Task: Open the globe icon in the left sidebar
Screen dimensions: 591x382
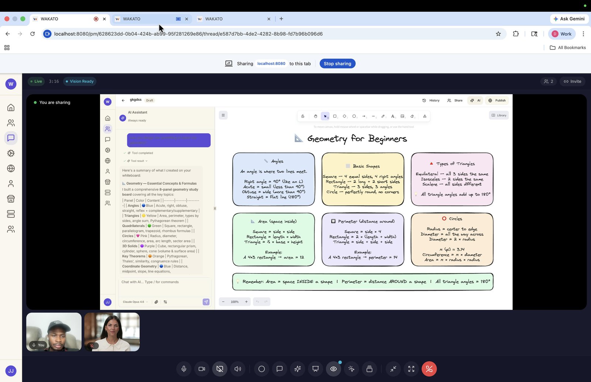Action: (x=11, y=168)
